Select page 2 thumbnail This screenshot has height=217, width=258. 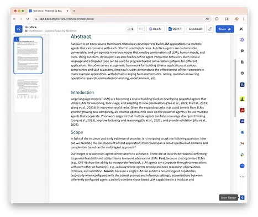click(x=28, y=94)
